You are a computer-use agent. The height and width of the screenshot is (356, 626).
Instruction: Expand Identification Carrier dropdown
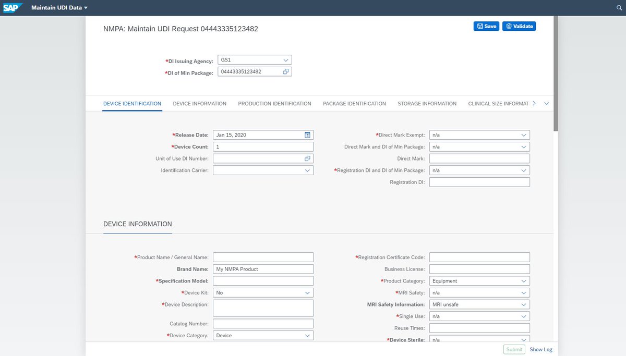click(308, 170)
